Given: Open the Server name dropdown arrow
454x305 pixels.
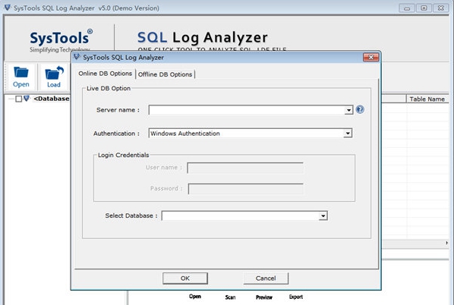Looking at the screenshot, I should tap(348, 110).
